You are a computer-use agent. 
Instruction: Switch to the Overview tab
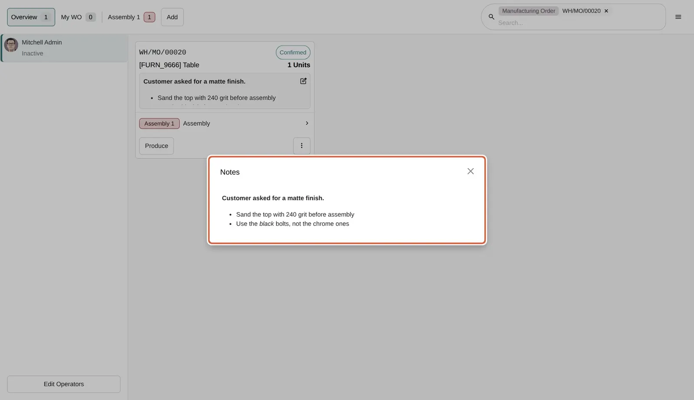31,17
